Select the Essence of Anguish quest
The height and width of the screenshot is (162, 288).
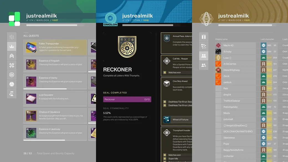55,65
